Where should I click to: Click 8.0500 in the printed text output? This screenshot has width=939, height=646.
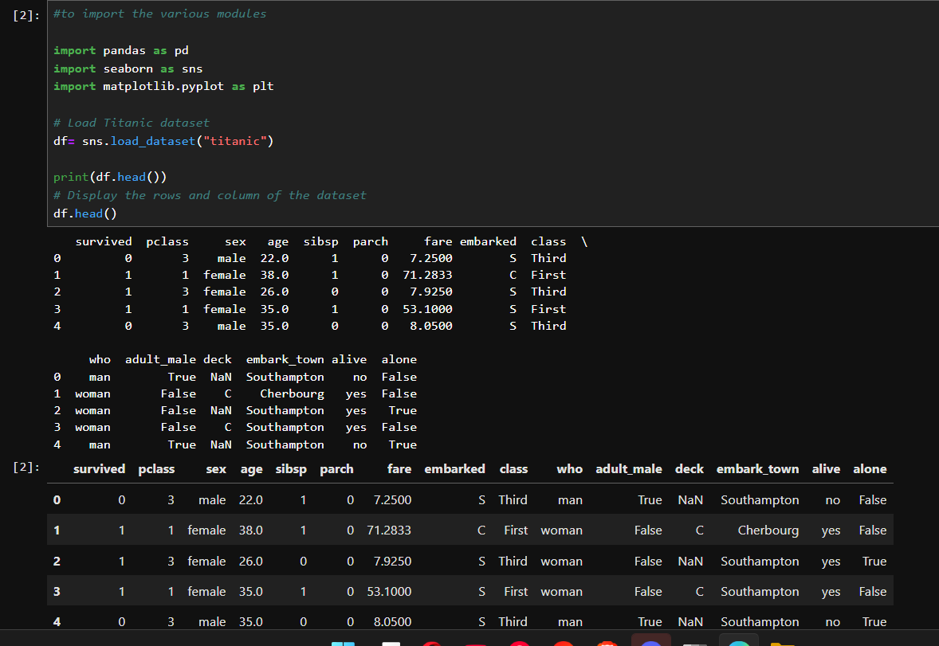431,326
